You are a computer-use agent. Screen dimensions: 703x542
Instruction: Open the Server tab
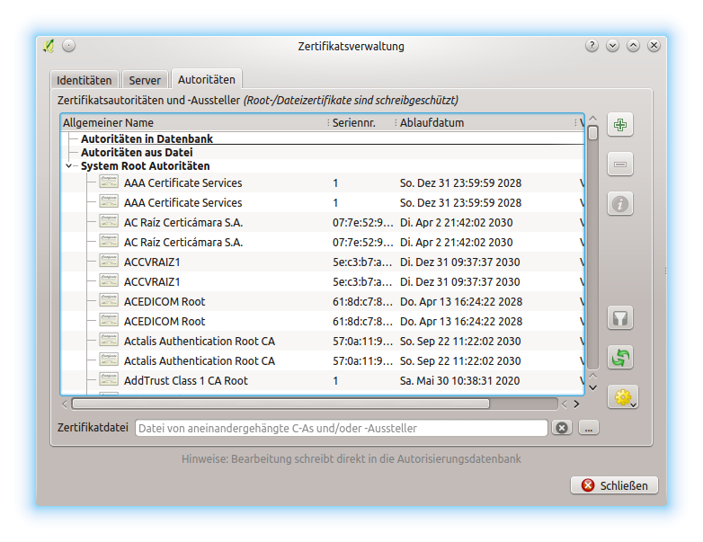145,80
